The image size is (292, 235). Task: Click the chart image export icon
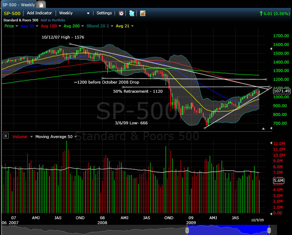click(x=143, y=13)
